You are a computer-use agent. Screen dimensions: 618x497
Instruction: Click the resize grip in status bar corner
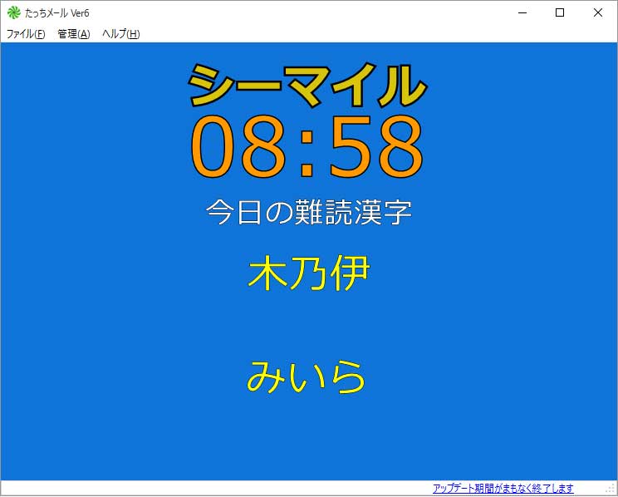click(x=611, y=490)
